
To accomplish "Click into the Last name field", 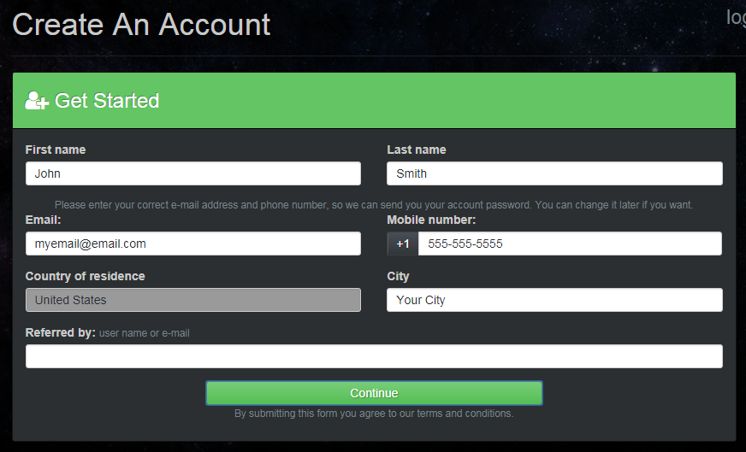I will pos(554,173).
